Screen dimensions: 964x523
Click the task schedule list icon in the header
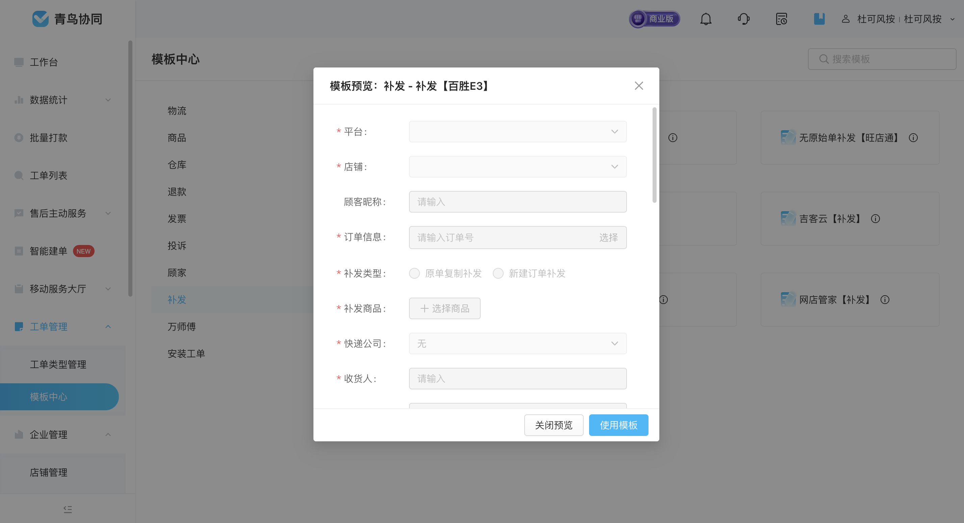pos(781,19)
